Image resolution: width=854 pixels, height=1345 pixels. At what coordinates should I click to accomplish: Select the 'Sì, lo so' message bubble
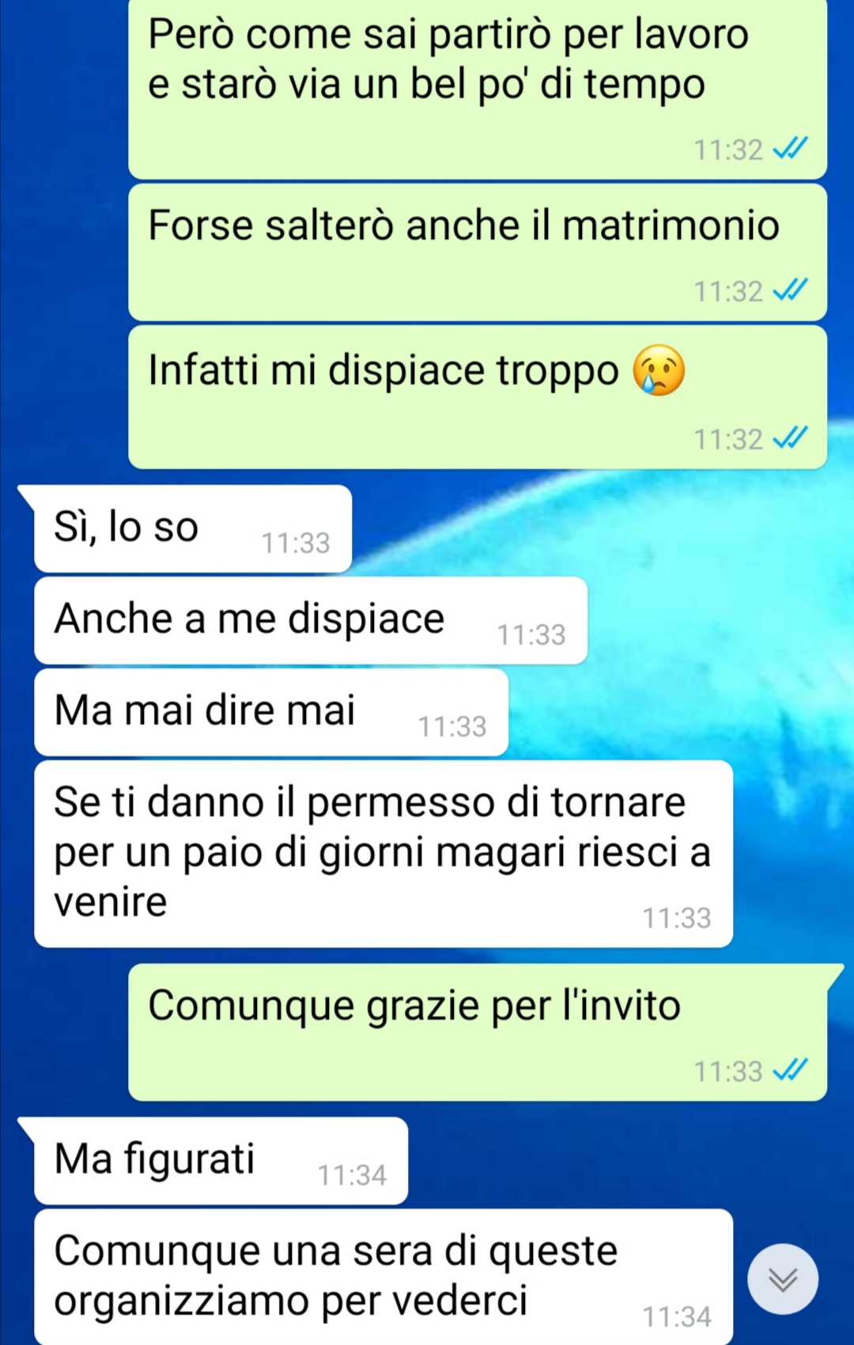[x=192, y=529]
